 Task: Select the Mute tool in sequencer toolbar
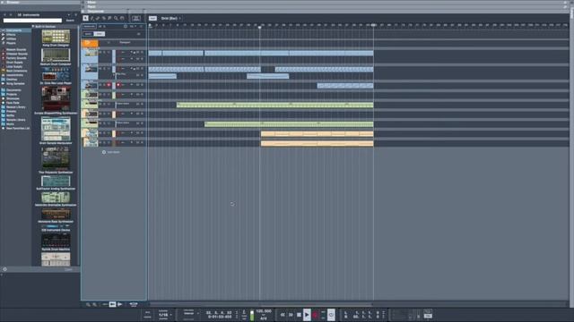coord(109,18)
